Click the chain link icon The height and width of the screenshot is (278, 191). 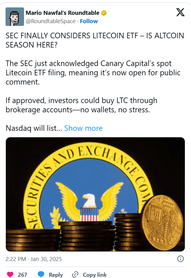pos(75,275)
